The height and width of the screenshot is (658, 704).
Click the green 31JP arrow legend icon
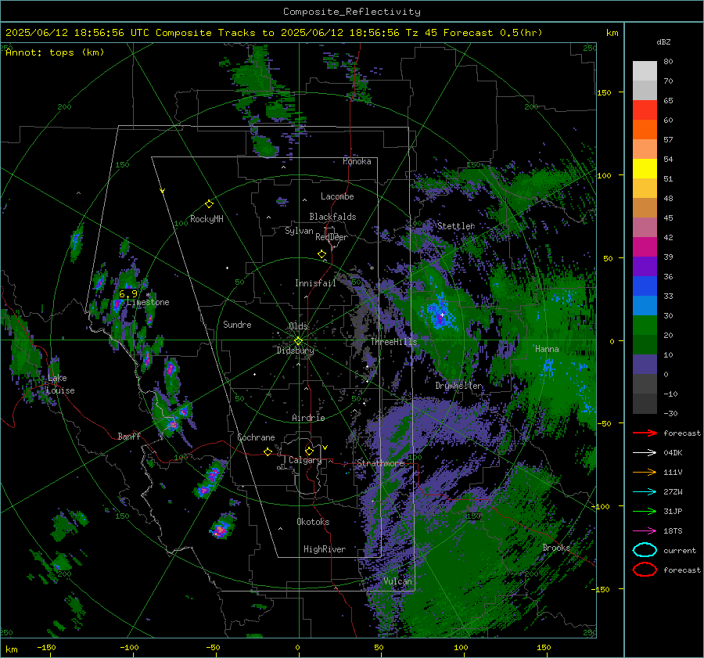point(645,511)
